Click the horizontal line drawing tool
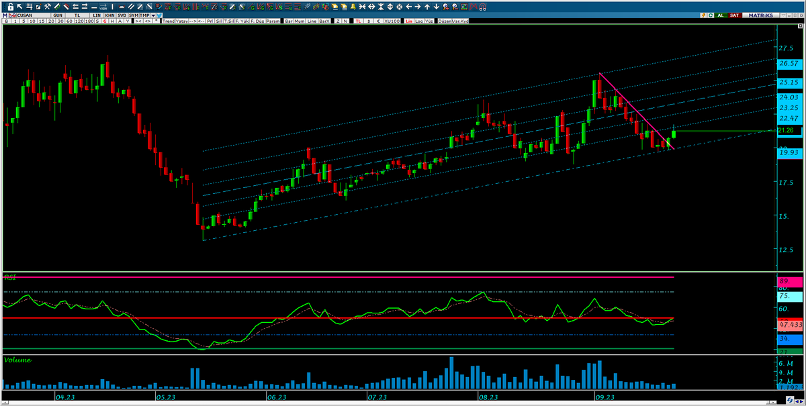This screenshot has width=806, height=406. pyautogui.click(x=94, y=7)
